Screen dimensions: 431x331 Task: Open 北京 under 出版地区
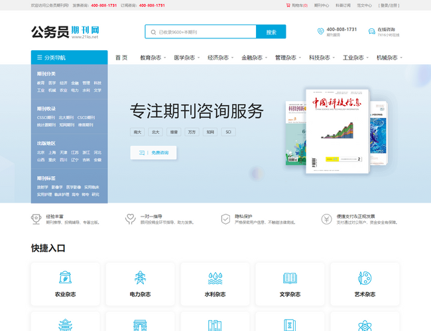(40, 152)
